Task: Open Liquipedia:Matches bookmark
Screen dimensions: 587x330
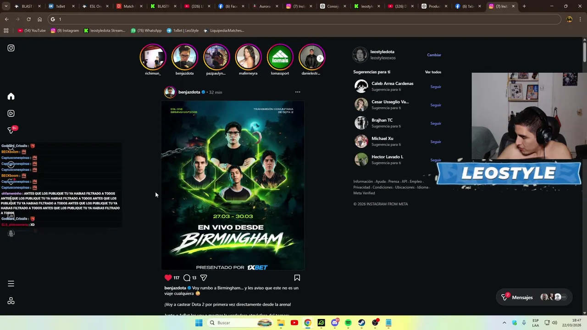Action: [x=223, y=31]
